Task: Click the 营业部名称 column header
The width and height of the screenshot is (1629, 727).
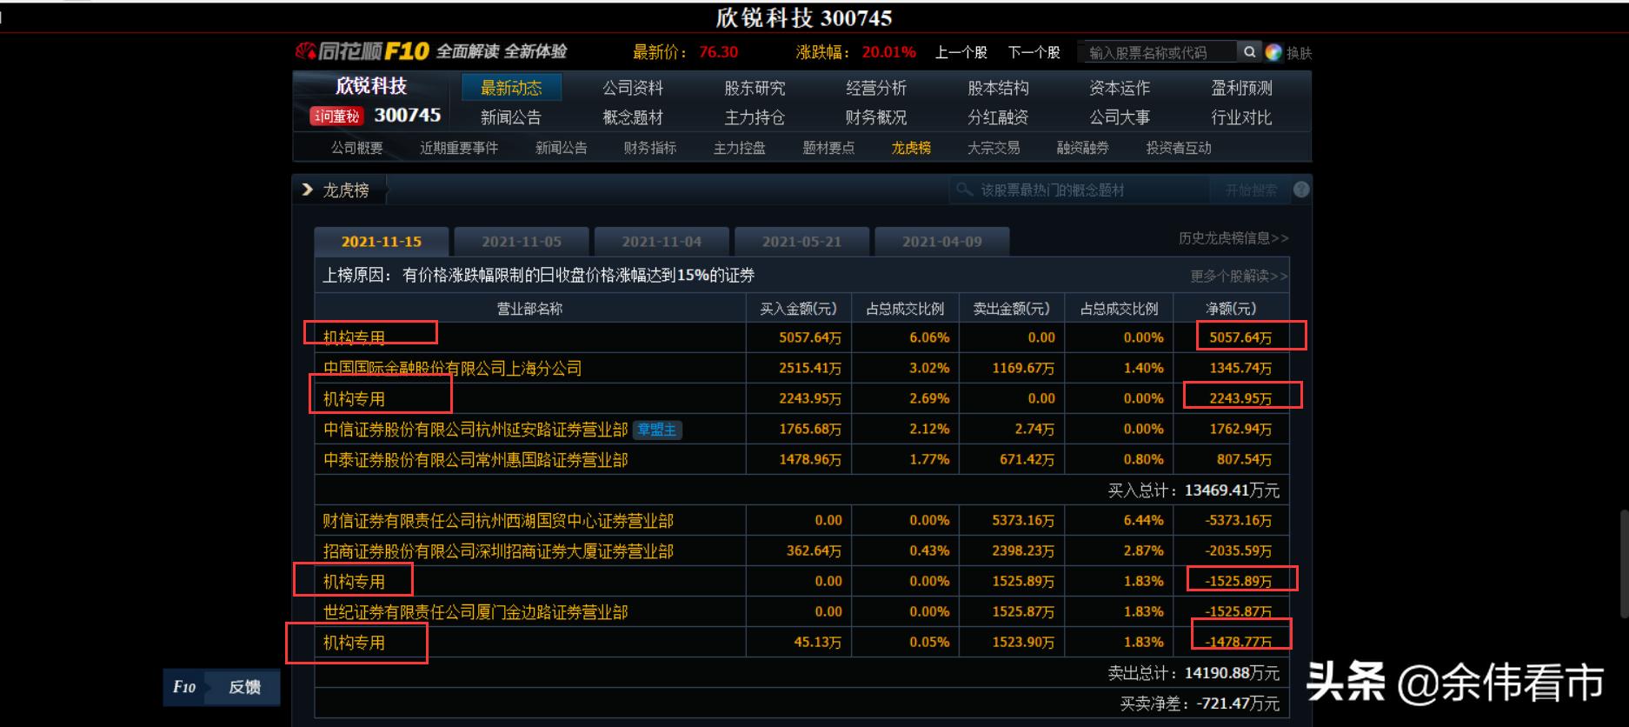Action: (529, 309)
